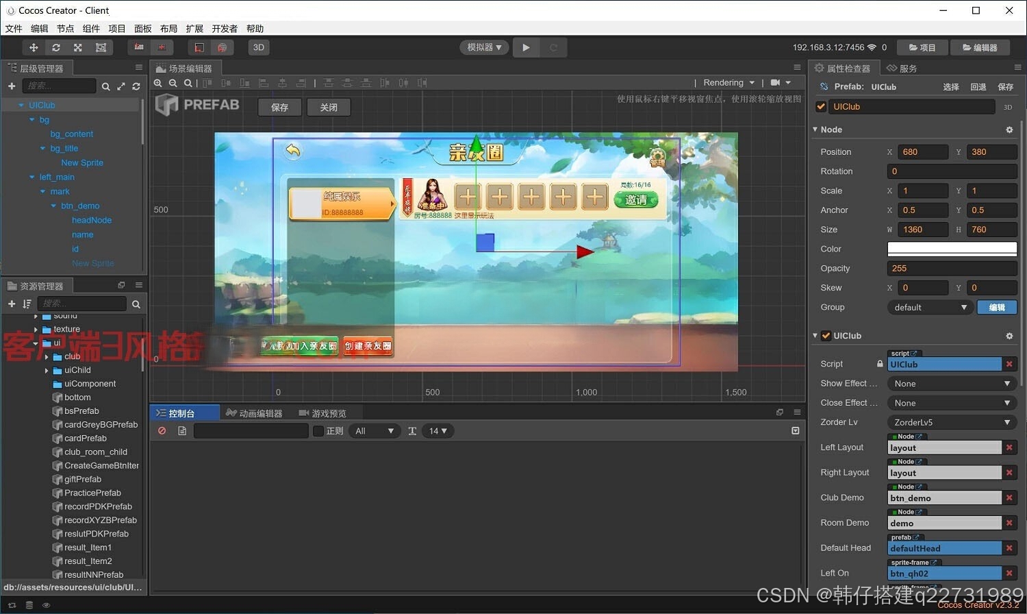Select the scale transform tool

pos(78,47)
